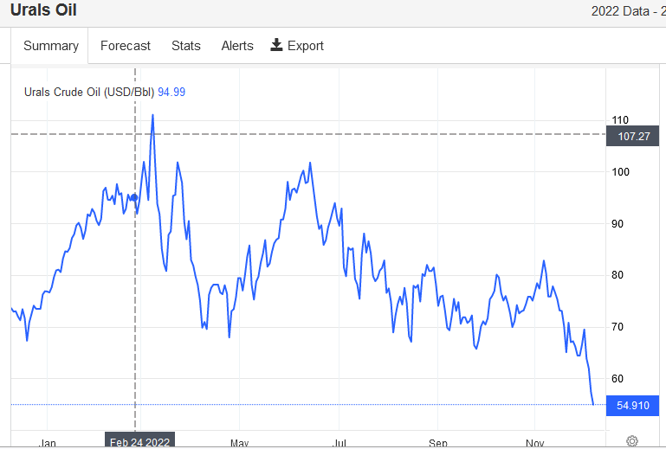Click the Jul label on time axis
Viewport: 666px width, 449px height.
[339, 443]
